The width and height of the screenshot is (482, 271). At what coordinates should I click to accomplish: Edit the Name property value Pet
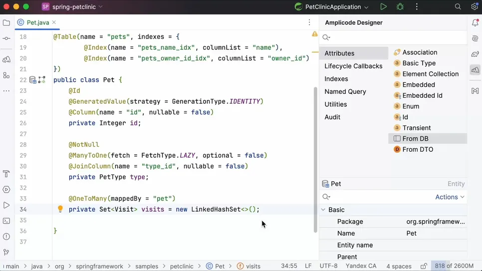pyautogui.click(x=436, y=233)
